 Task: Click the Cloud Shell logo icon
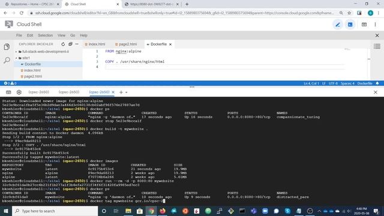point(9,24)
